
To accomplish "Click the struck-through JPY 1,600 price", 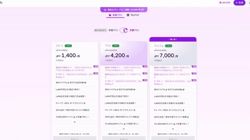I will point(62,50).
